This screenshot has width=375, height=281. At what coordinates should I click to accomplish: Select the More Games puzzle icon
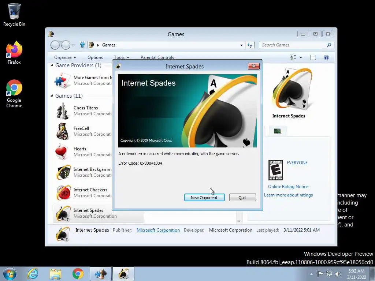(62, 80)
